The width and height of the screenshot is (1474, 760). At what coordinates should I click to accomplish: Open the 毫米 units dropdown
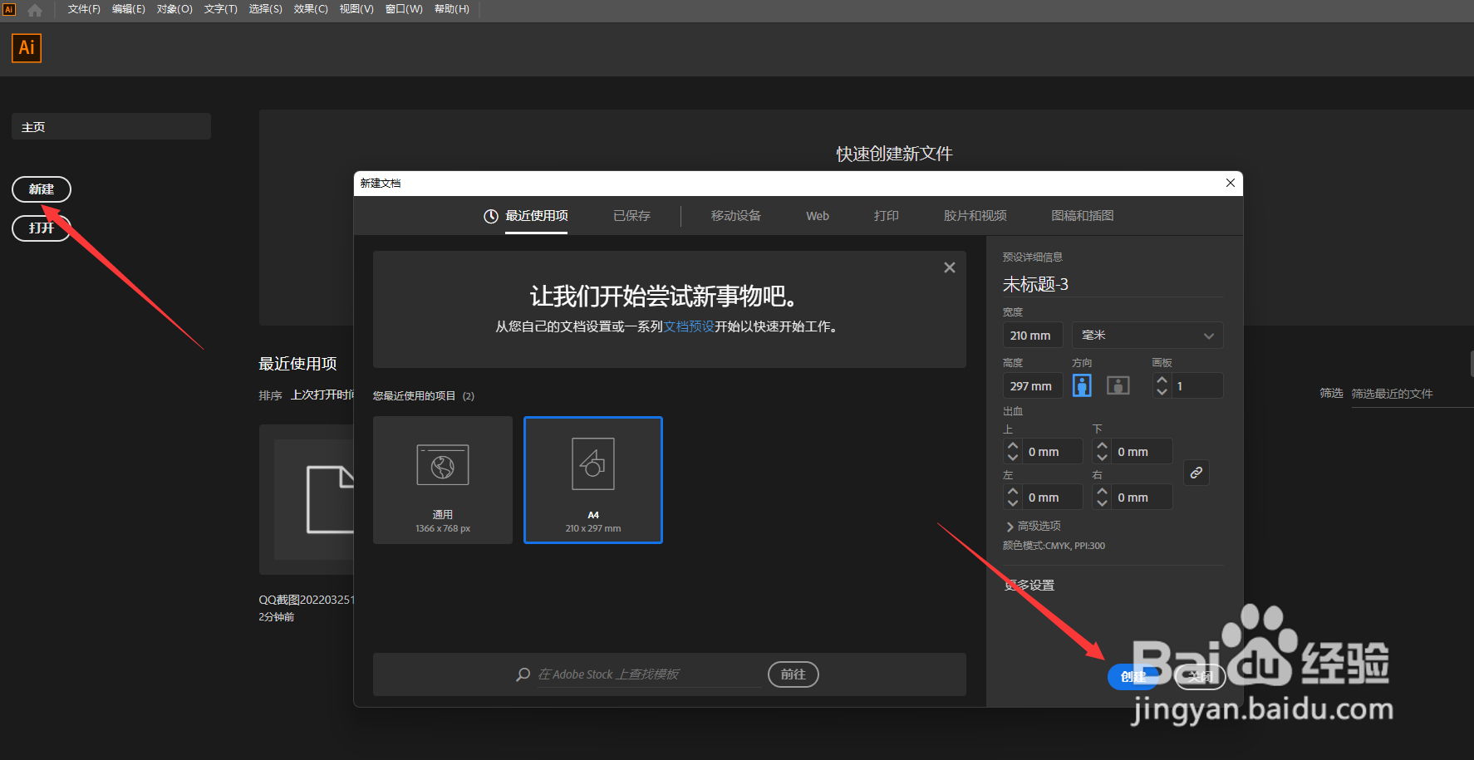point(1147,336)
